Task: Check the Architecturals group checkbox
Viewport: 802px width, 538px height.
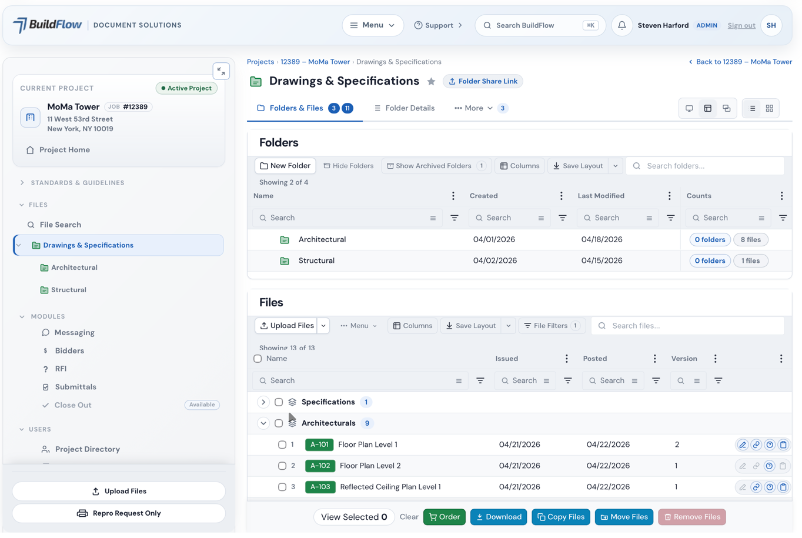Action: [x=279, y=423]
